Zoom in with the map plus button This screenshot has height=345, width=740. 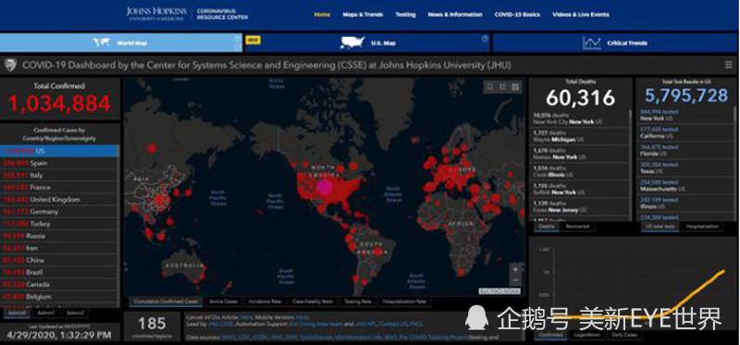coord(515,269)
